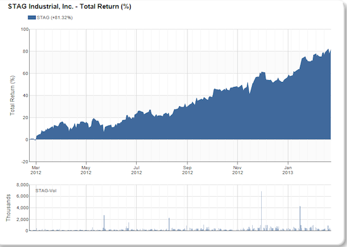347x247 pixels.
Task: Click the 20 tick on the return axis
Action: tap(25, 118)
